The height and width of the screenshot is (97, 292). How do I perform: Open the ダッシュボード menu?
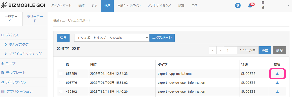pyautogui.click(x=61, y=6)
